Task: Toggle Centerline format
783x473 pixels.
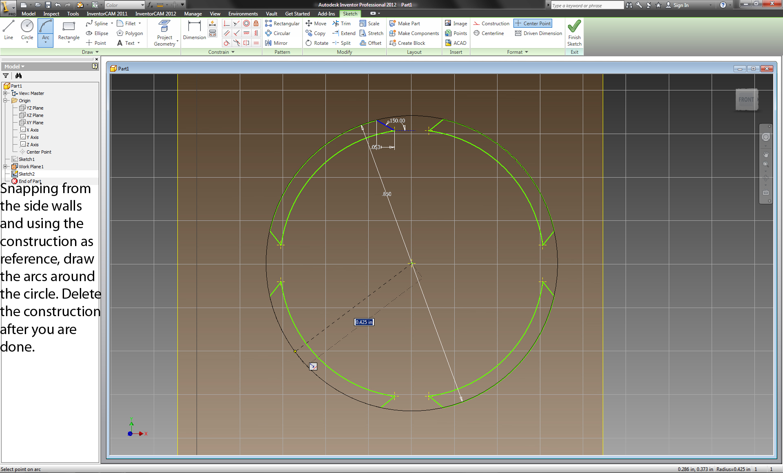Action: click(x=489, y=33)
